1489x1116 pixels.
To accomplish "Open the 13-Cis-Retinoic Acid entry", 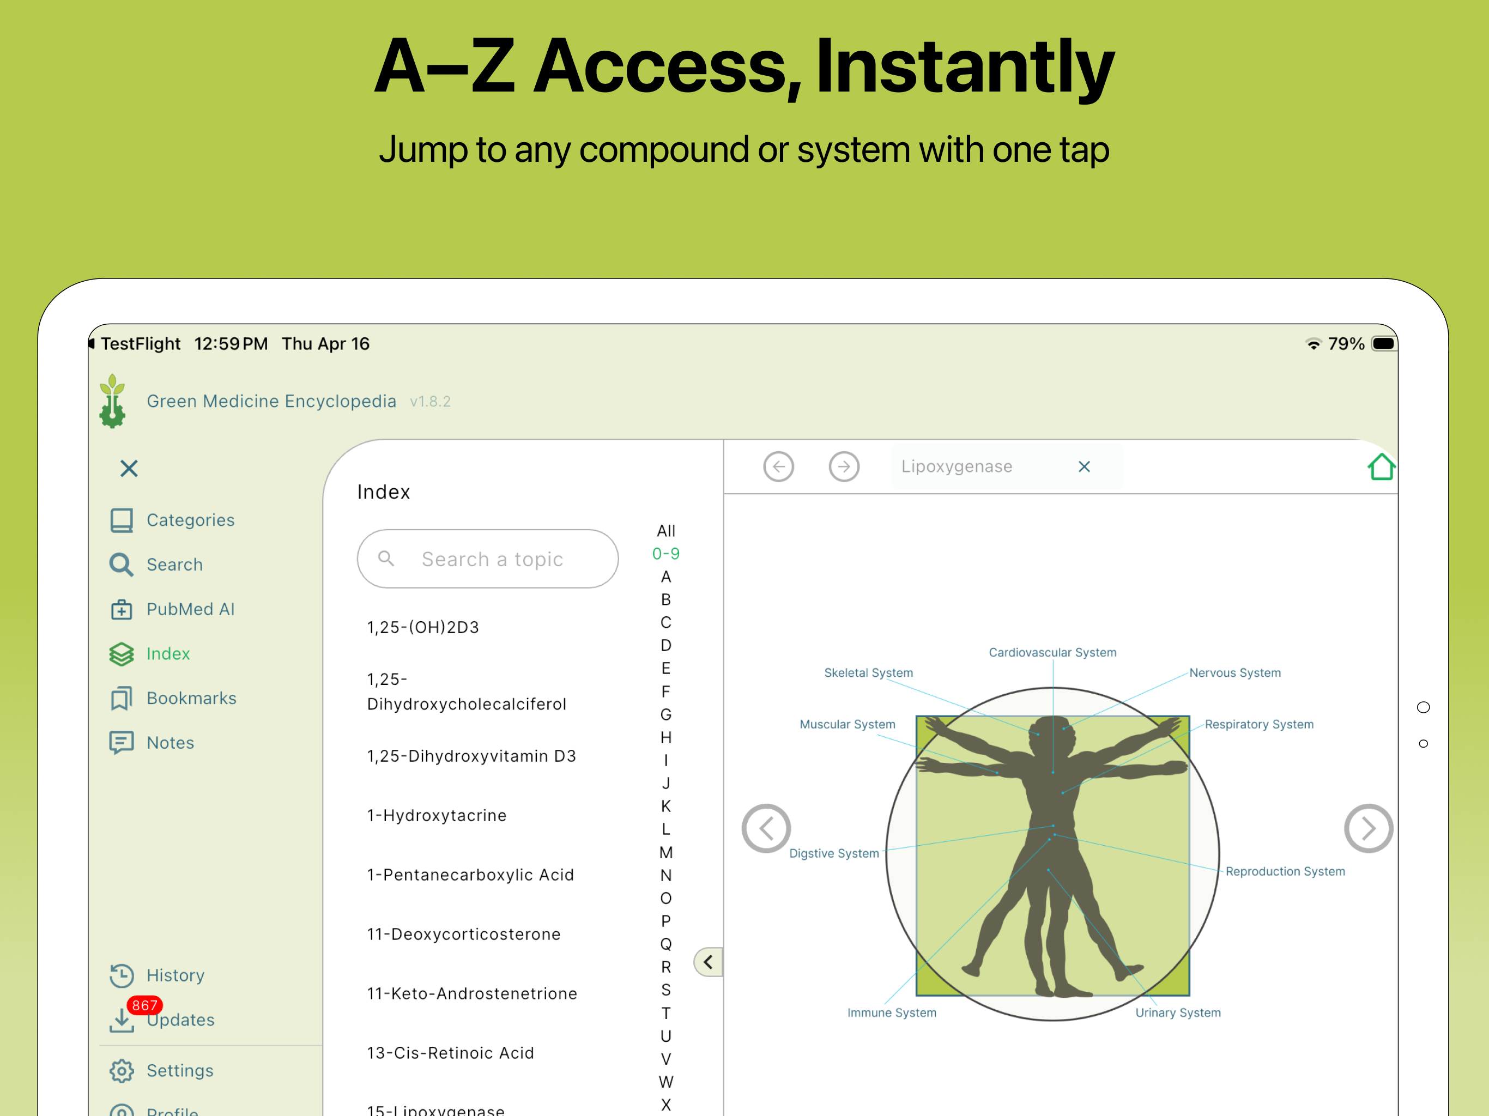I will tap(450, 1053).
